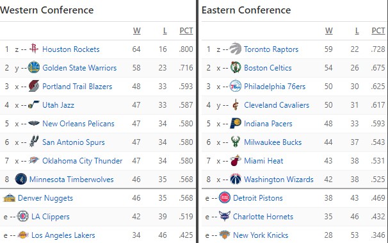Click the Denver Nuggets logo
Screen dimensions: 388x243
coord(9,197)
